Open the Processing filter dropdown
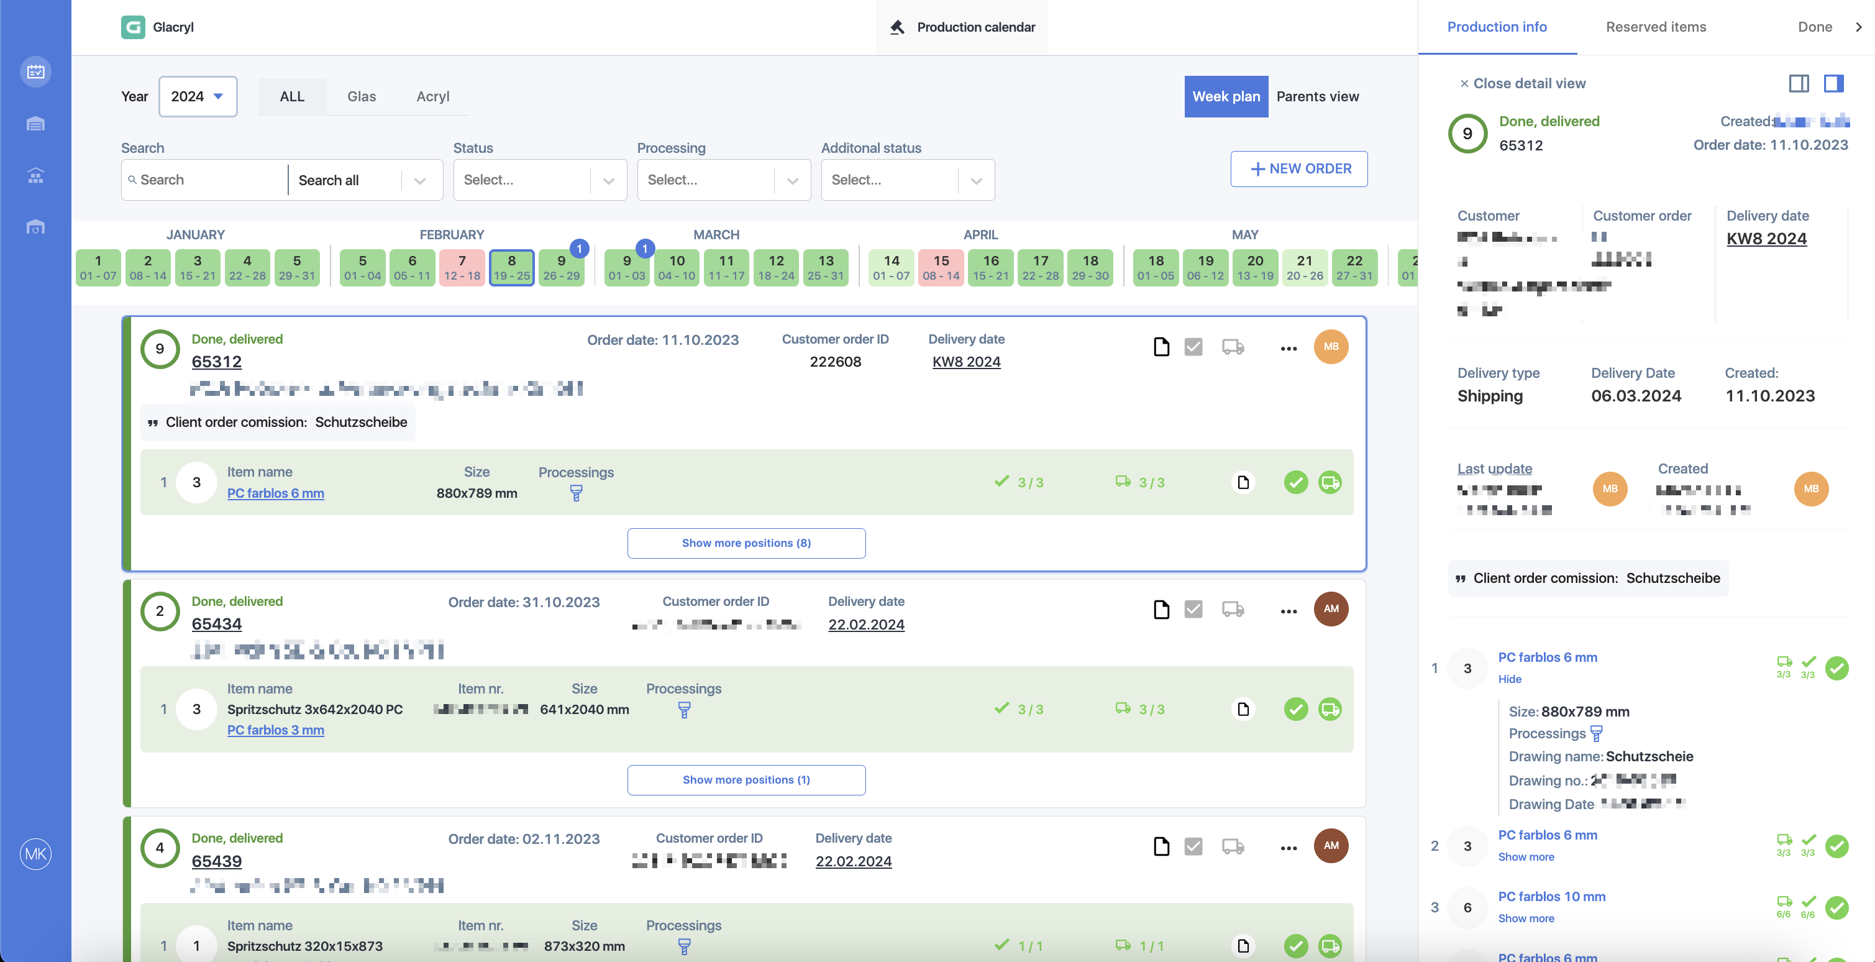The width and height of the screenshot is (1875, 962). [x=724, y=180]
